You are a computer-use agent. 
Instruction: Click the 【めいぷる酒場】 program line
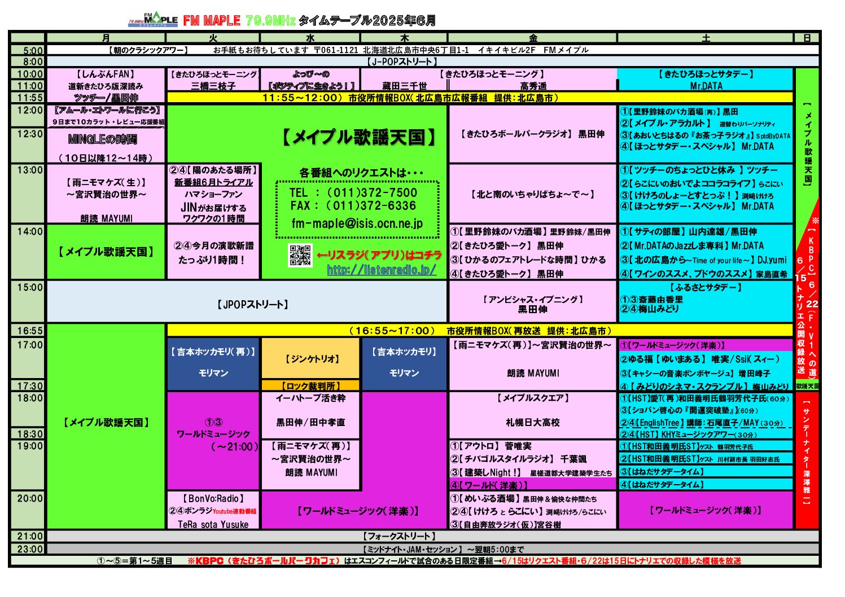[523, 498]
